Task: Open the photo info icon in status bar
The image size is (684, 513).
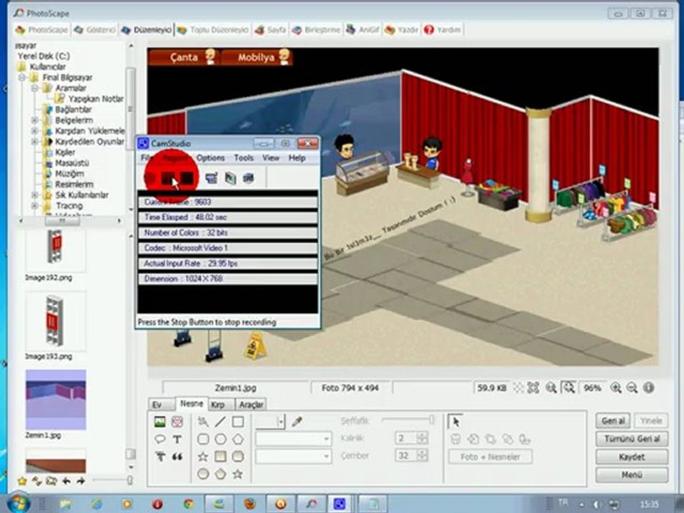Action: point(648,388)
